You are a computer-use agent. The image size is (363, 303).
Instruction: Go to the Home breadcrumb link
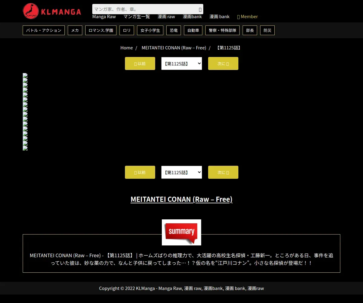126,48
